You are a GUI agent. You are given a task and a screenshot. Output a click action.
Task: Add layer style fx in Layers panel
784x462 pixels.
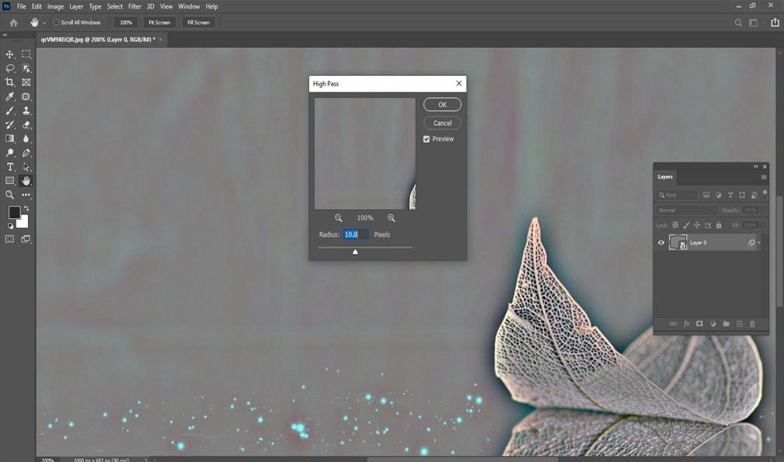(x=687, y=324)
